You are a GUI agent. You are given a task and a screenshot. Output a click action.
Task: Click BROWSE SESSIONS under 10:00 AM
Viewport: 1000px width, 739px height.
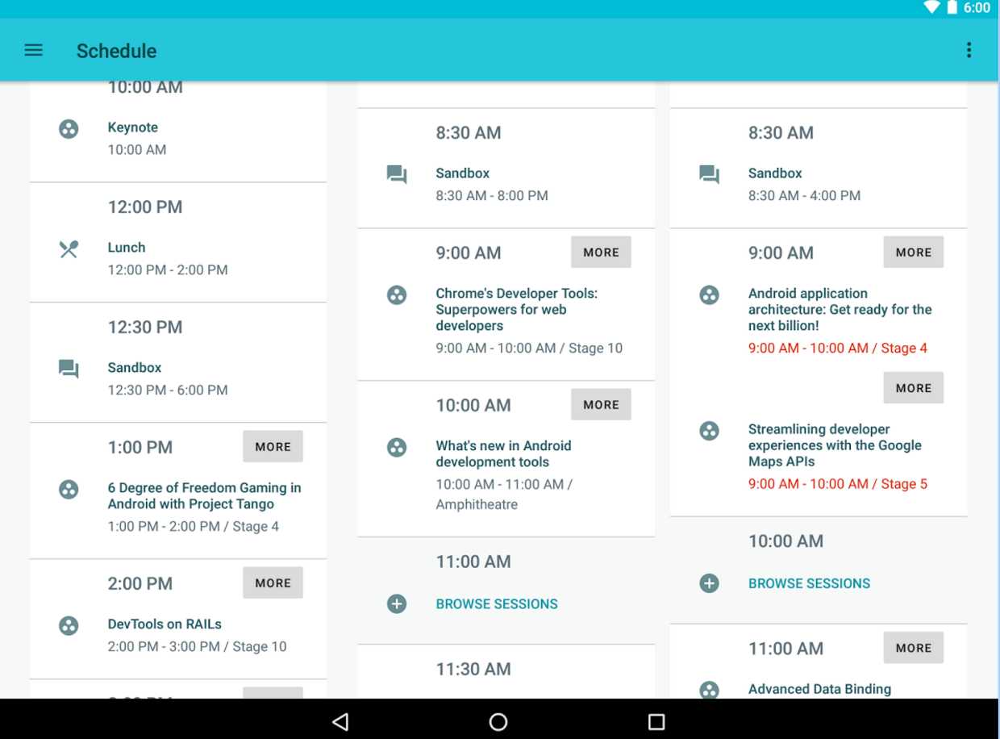(809, 583)
